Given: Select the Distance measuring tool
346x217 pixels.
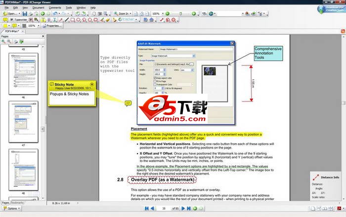Looking at the screenshot, I should pos(162,20).
